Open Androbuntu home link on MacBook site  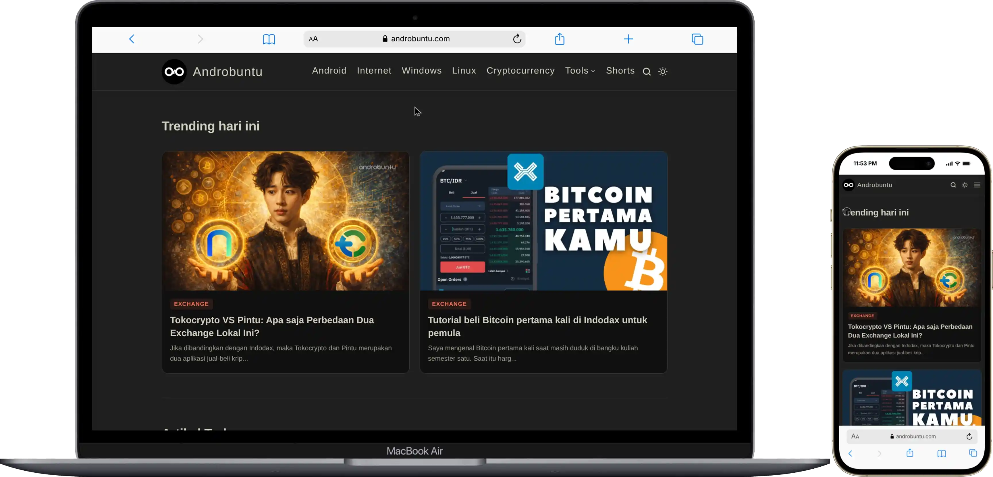pyautogui.click(x=227, y=71)
